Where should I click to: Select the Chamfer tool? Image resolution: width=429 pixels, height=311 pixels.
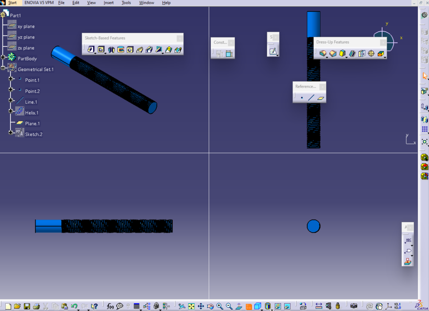tap(333, 53)
